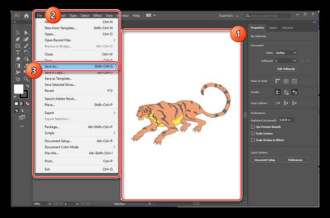Viewport: 330px width, 218px height.
Task: Open the Arrange Documents dropdown
Action: point(151,15)
